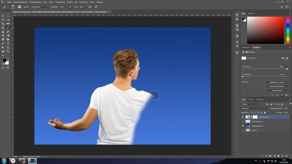Select the Lasso tool
Viewport: 292px width, 164px height.
(x=3, y=20)
